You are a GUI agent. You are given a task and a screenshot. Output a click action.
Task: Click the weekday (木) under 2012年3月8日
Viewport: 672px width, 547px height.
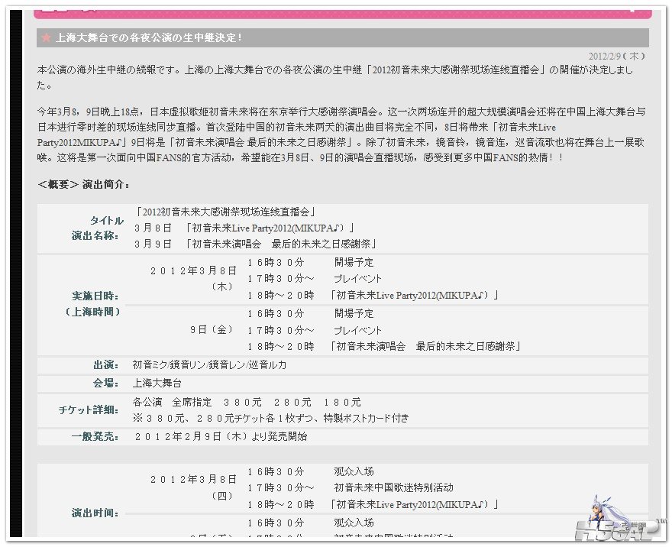pyautogui.click(x=222, y=286)
